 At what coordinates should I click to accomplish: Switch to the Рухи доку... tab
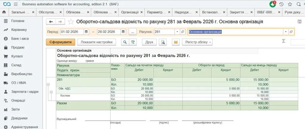pyautogui.click(x=293, y=12)
